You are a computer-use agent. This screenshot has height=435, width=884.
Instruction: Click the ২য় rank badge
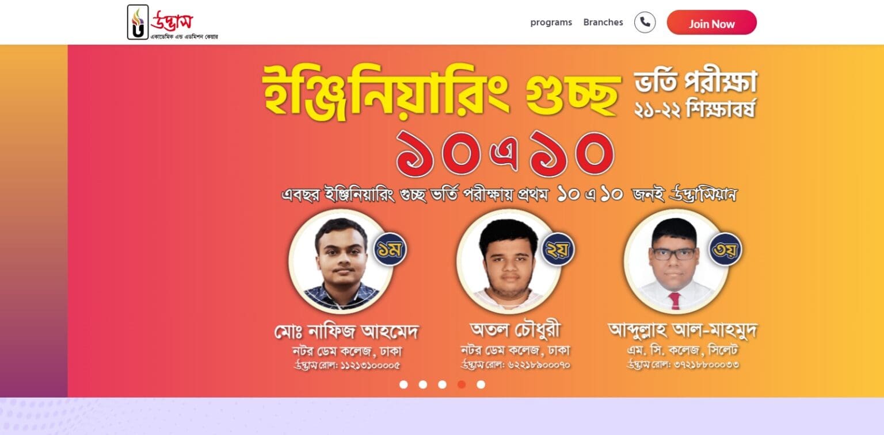(x=558, y=249)
